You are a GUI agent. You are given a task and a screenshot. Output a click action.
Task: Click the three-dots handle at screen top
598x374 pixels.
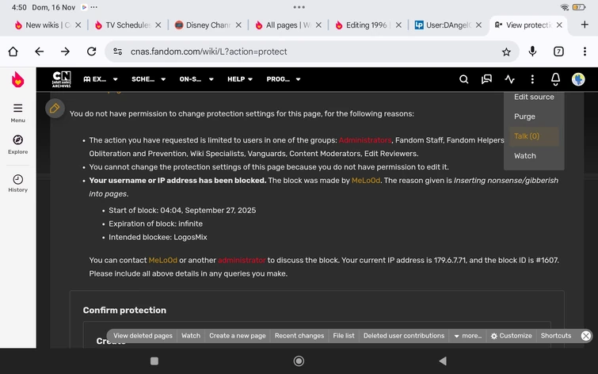[299, 7]
